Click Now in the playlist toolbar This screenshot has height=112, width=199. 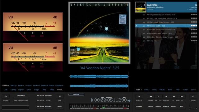pos(170,90)
